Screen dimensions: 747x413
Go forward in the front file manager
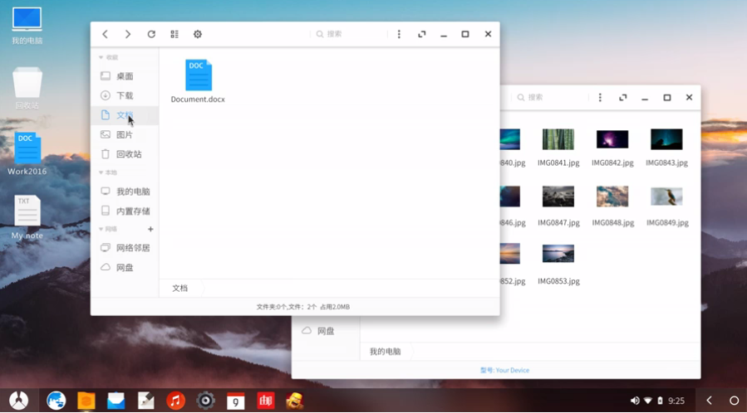point(128,34)
